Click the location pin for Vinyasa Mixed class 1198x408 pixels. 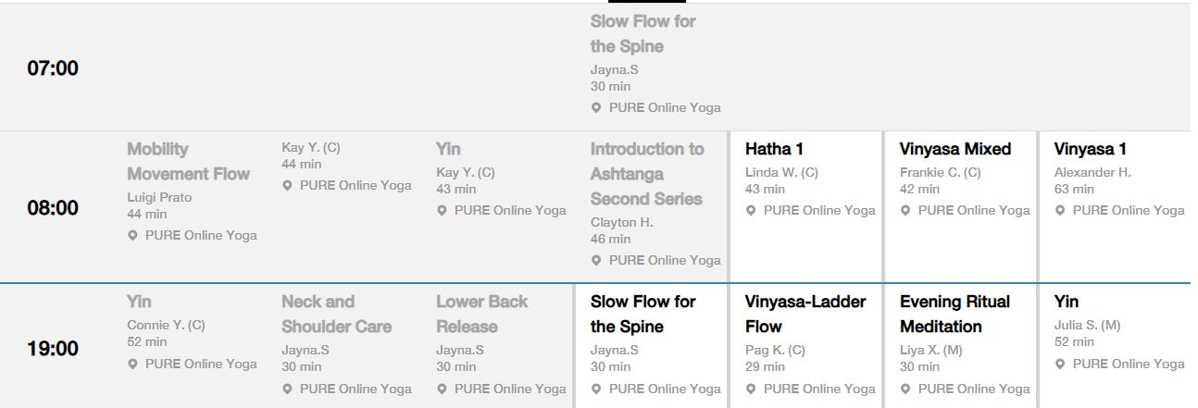[x=906, y=211]
